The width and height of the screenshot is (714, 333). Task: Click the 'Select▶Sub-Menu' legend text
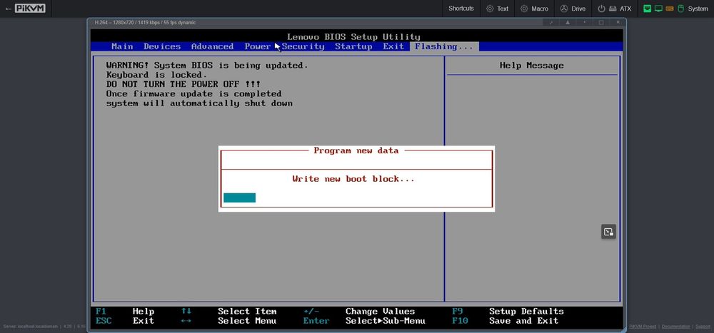386,321
